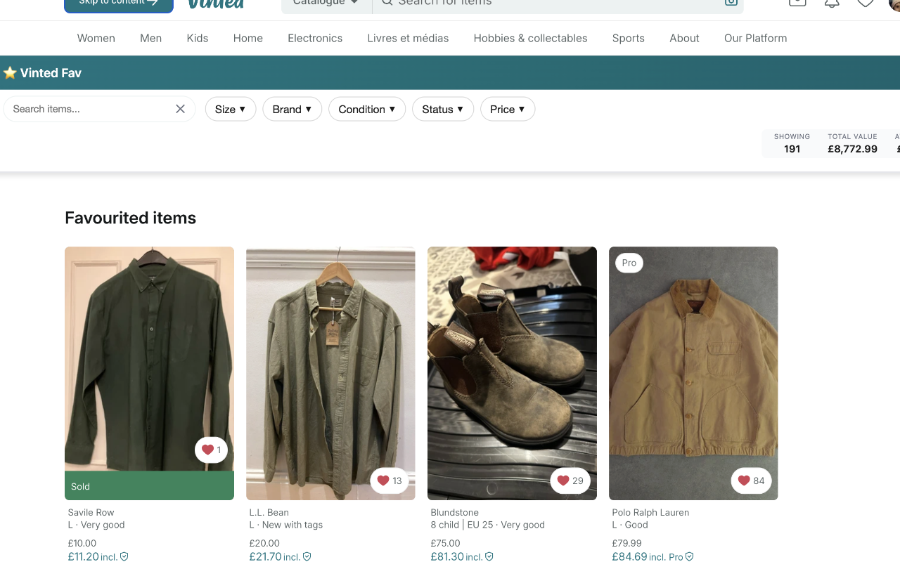Click the L.L. Bean brand text
900x562 pixels.
tap(269, 512)
